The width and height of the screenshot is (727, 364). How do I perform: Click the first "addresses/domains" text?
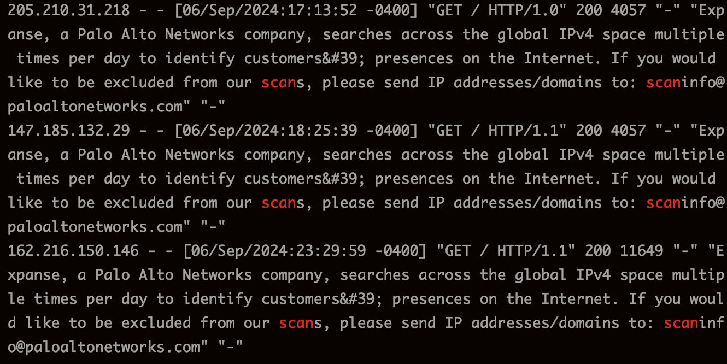click(528, 83)
